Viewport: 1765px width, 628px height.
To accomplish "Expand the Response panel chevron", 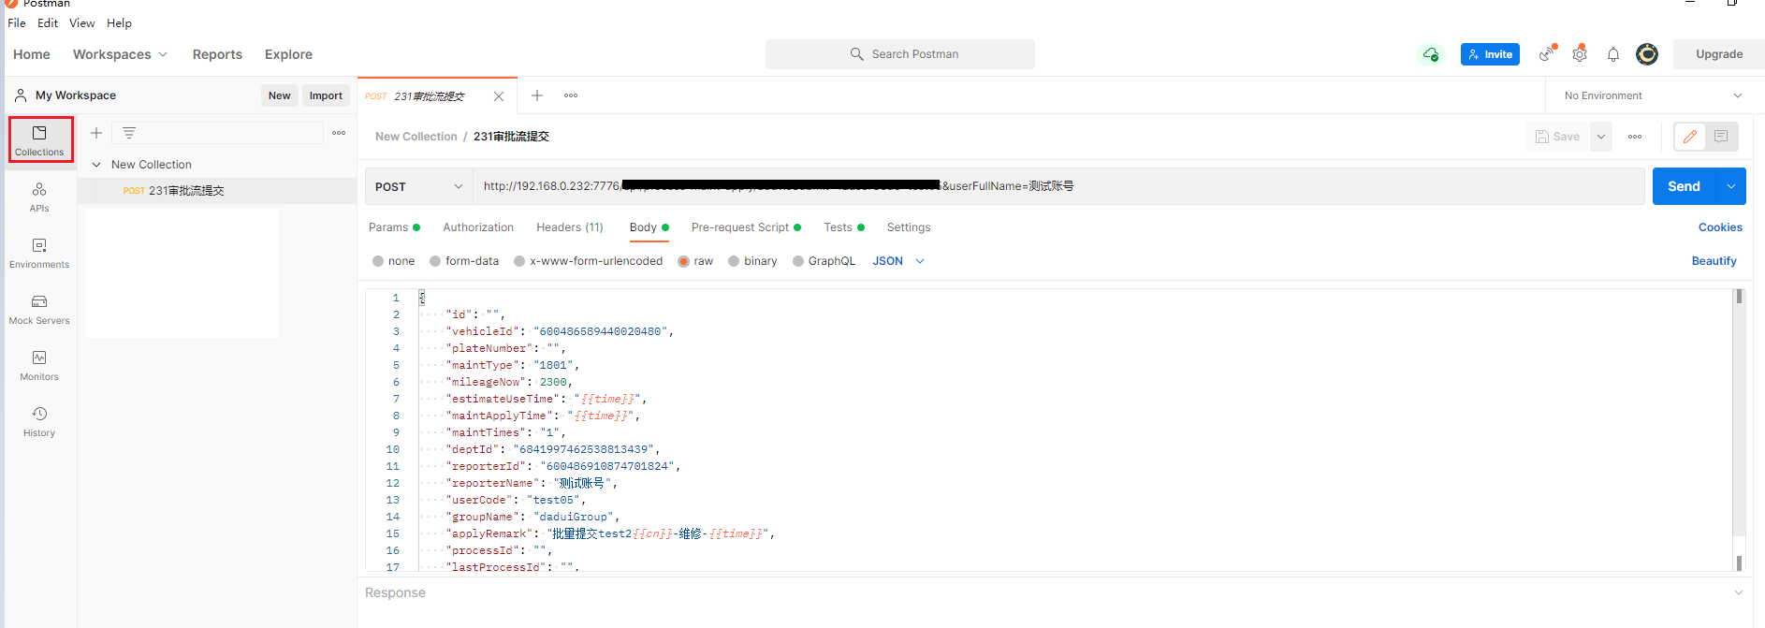I will tap(1739, 592).
